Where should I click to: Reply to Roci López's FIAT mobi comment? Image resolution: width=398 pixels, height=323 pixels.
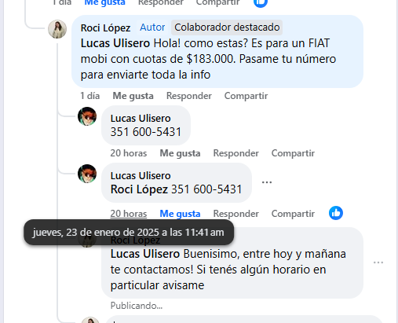[189, 96]
